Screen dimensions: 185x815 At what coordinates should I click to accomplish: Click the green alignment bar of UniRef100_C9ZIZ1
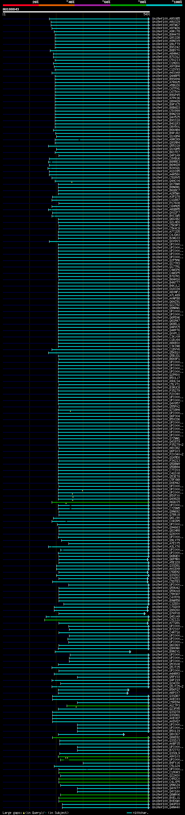[x=97, y=620]
